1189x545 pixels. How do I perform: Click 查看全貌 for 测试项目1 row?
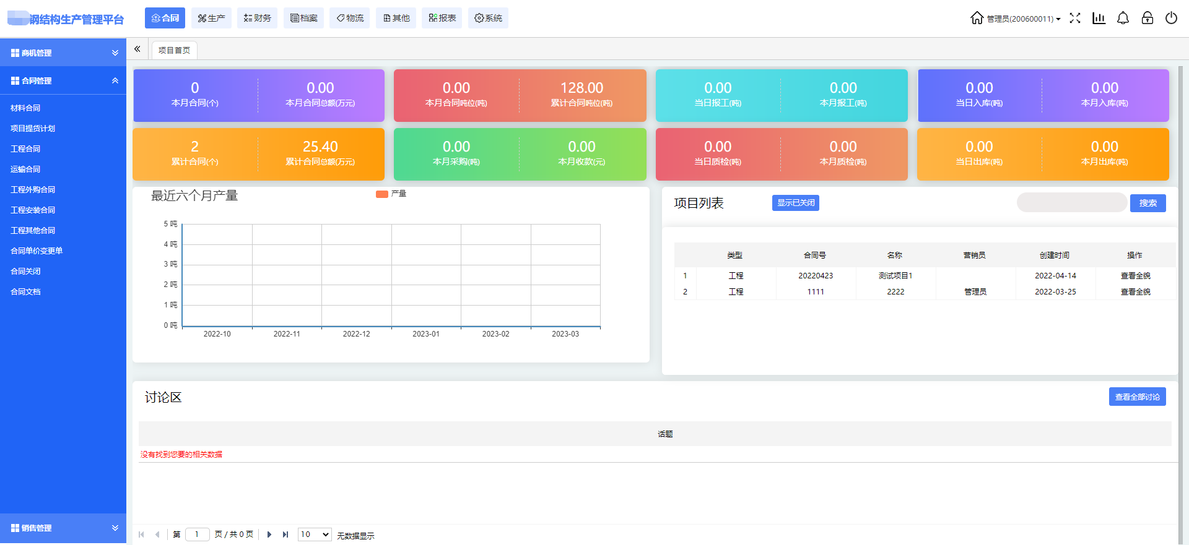coord(1136,276)
